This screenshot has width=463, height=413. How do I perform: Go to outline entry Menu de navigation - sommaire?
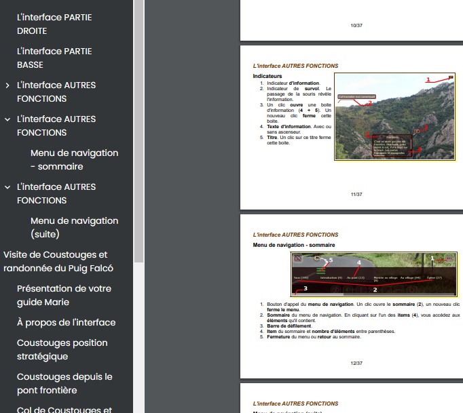pos(75,159)
